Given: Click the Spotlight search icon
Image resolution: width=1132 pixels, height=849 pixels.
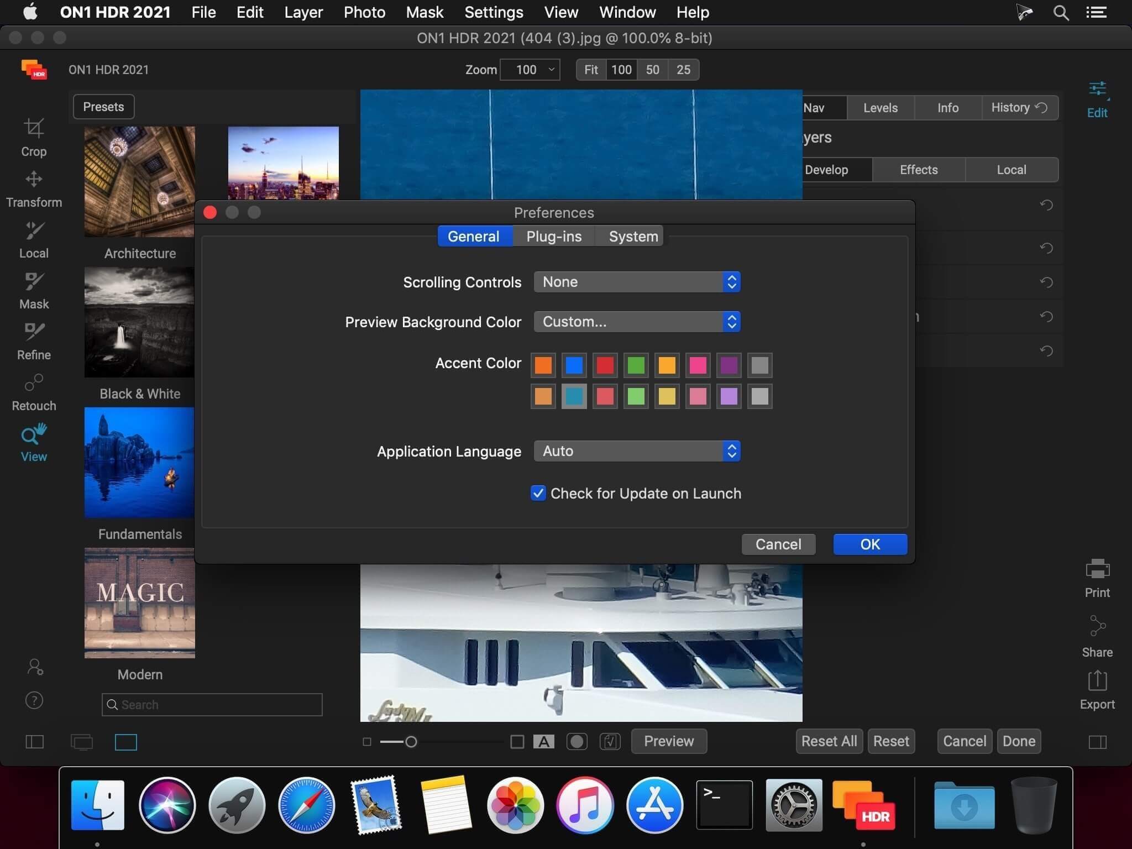Looking at the screenshot, I should pos(1060,12).
